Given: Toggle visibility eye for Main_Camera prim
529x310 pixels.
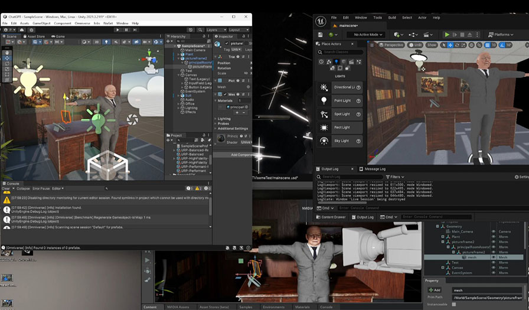Looking at the screenshot, I should pos(493,231).
